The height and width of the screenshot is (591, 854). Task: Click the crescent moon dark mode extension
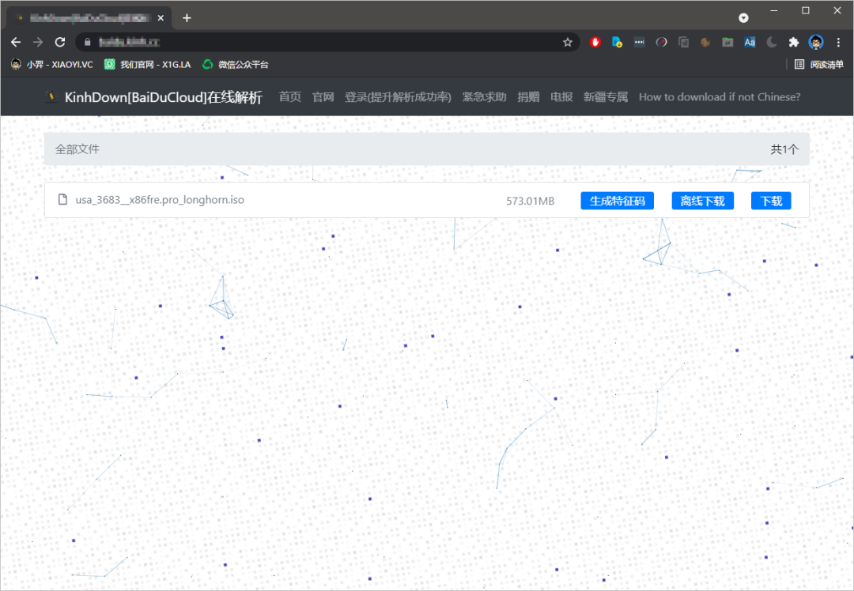coord(772,43)
